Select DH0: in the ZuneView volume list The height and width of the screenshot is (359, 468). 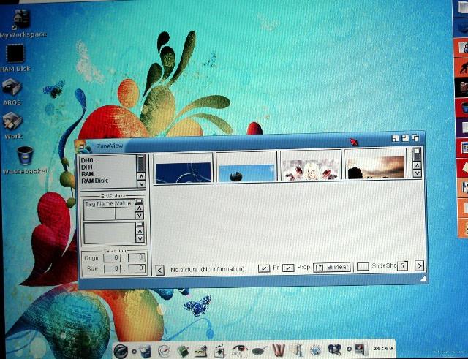88,160
